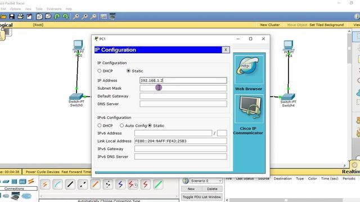Select the Copper Straight-Through cable
The width and height of the screenshot is (360, 202).
coord(70,185)
